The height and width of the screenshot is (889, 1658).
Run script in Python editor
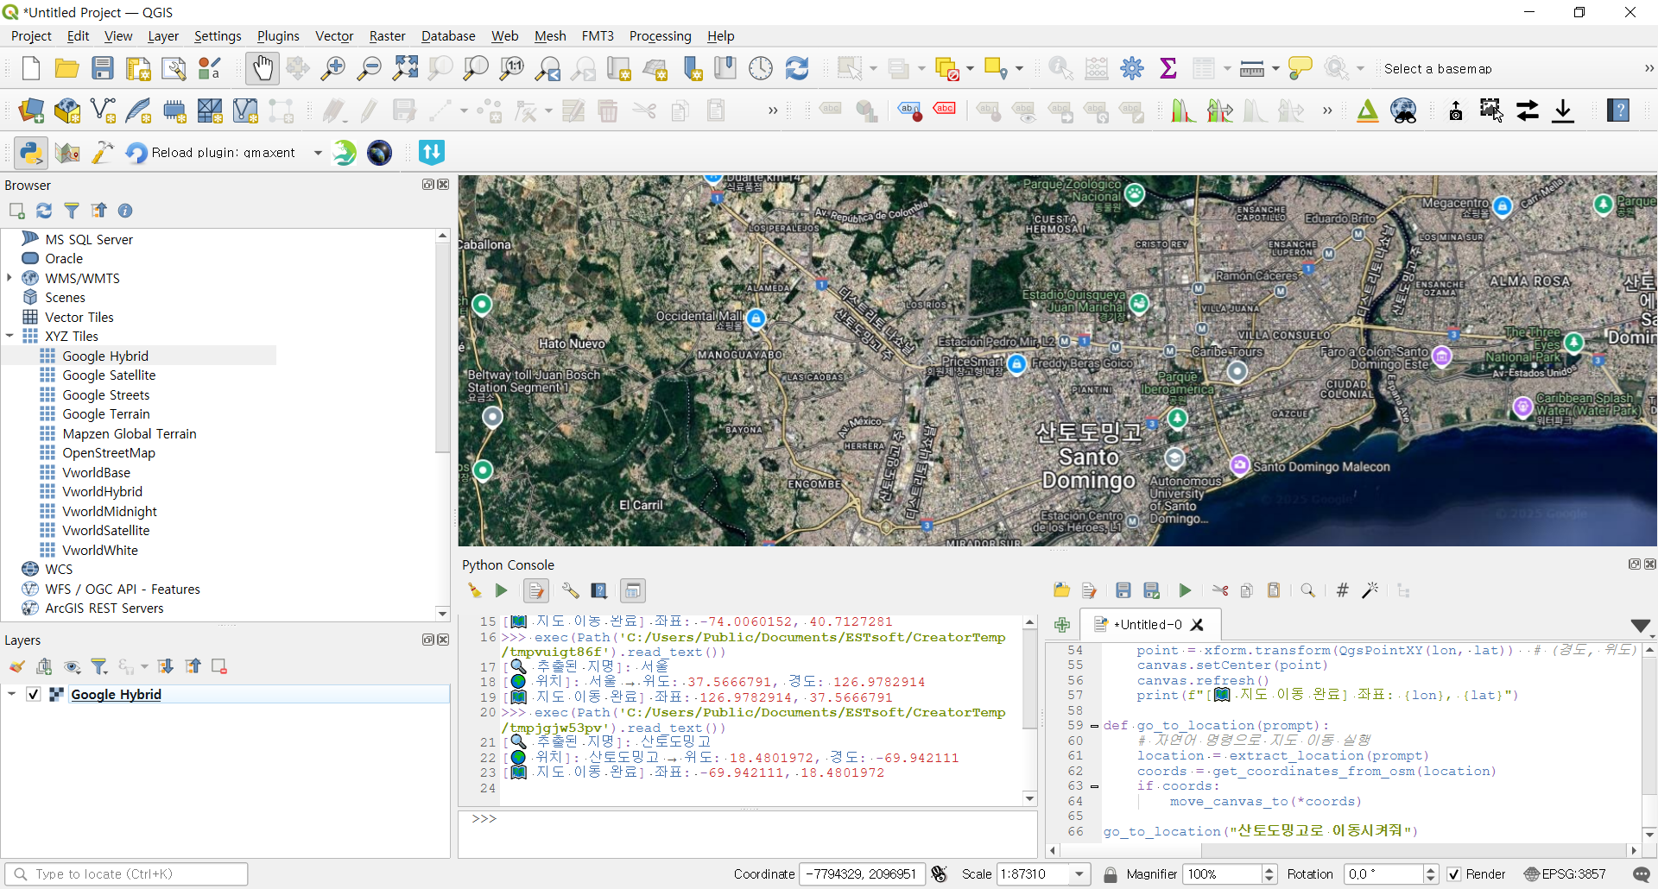pyautogui.click(x=1185, y=590)
